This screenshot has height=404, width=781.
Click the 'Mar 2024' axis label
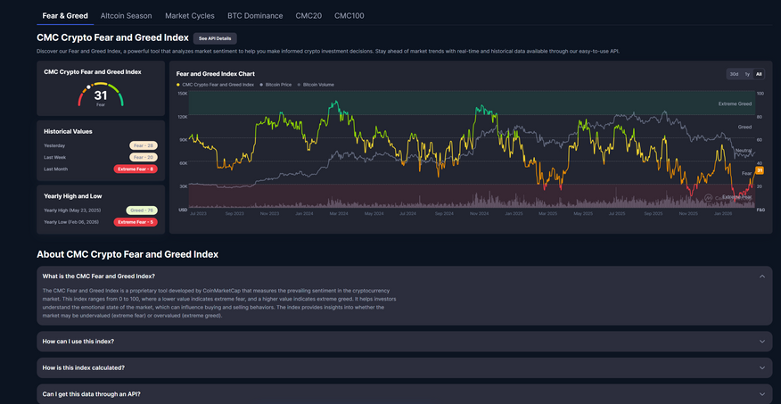pyautogui.click(x=338, y=213)
